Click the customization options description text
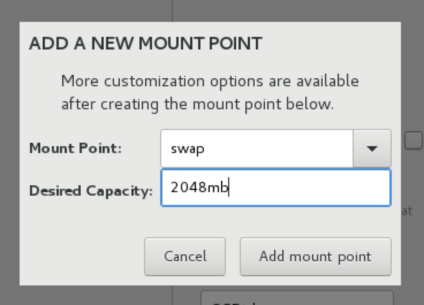Image resolution: width=424 pixels, height=305 pixels. pyautogui.click(x=210, y=93)
